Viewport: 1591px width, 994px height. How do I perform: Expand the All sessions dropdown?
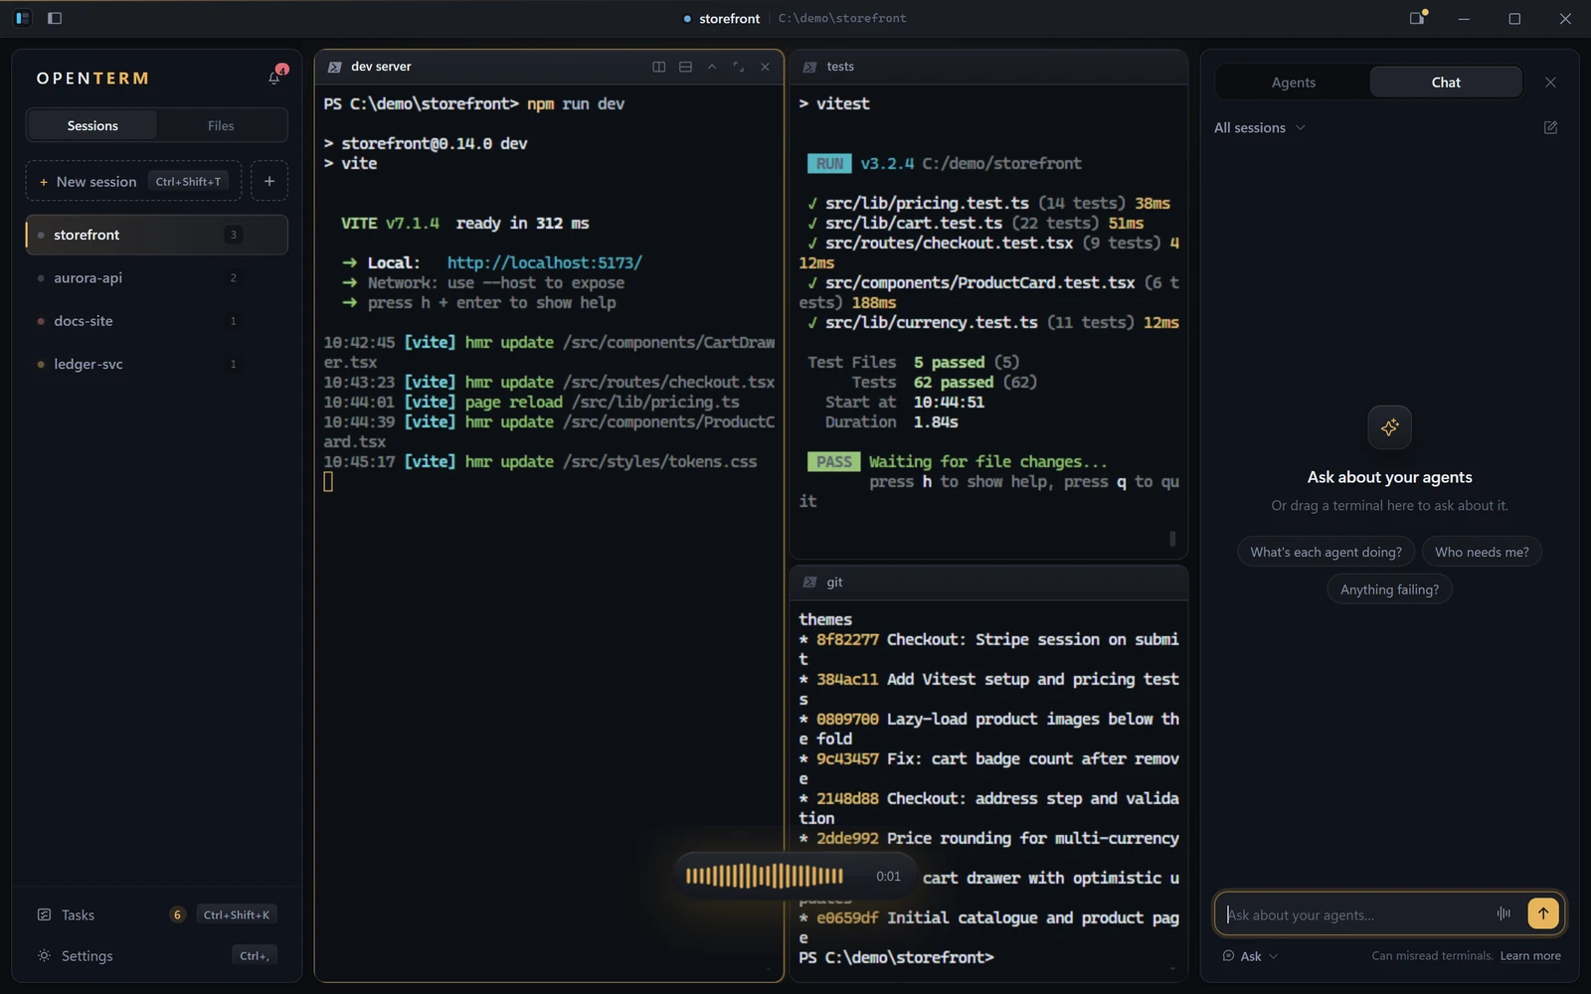tap(1259, 127)
